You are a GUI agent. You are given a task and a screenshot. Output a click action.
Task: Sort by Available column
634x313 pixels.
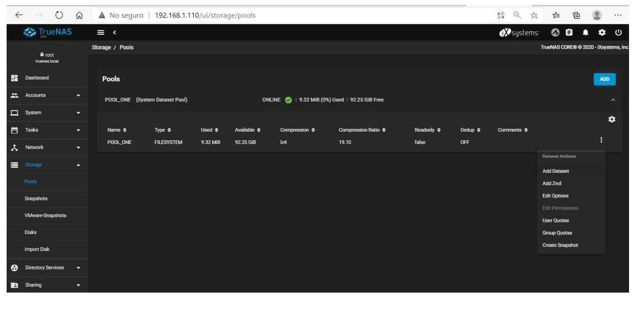[247, 130]
